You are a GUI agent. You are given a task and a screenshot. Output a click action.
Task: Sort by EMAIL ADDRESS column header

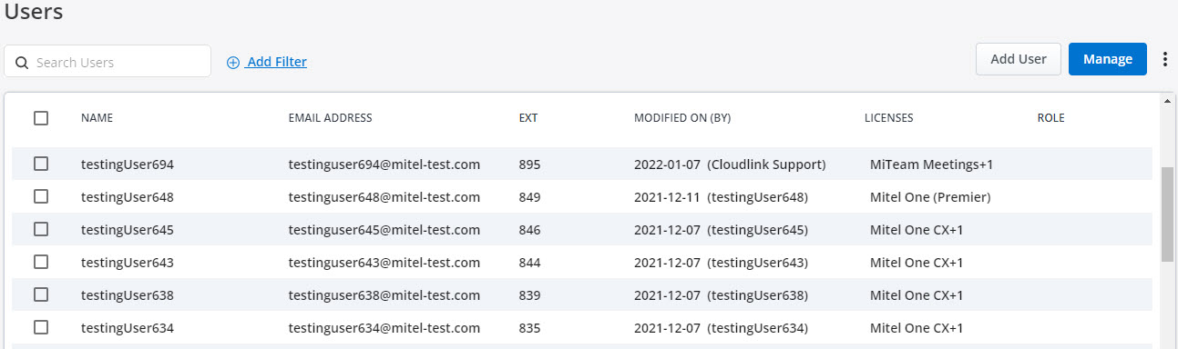pyautogui.click(x=330, y=118)
